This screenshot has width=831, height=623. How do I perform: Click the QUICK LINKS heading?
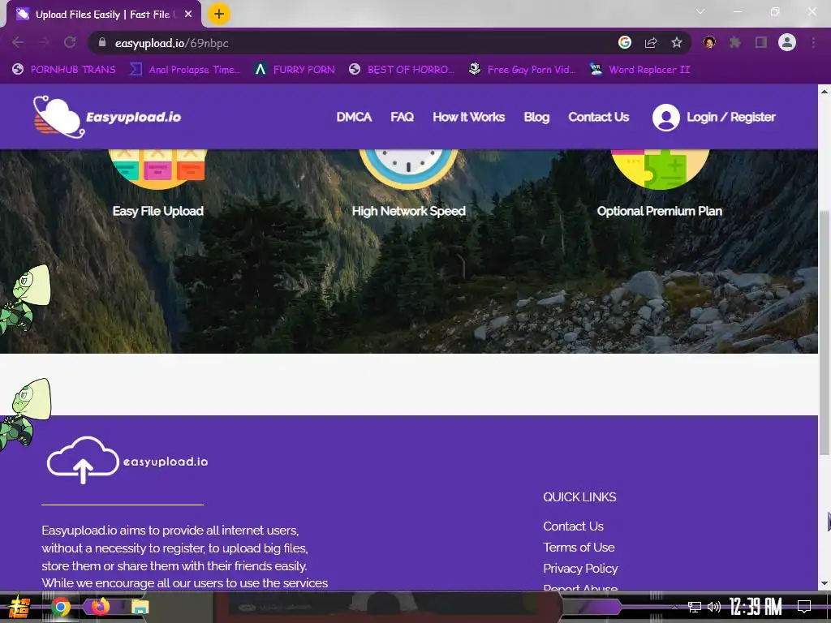tap(579, 497)
